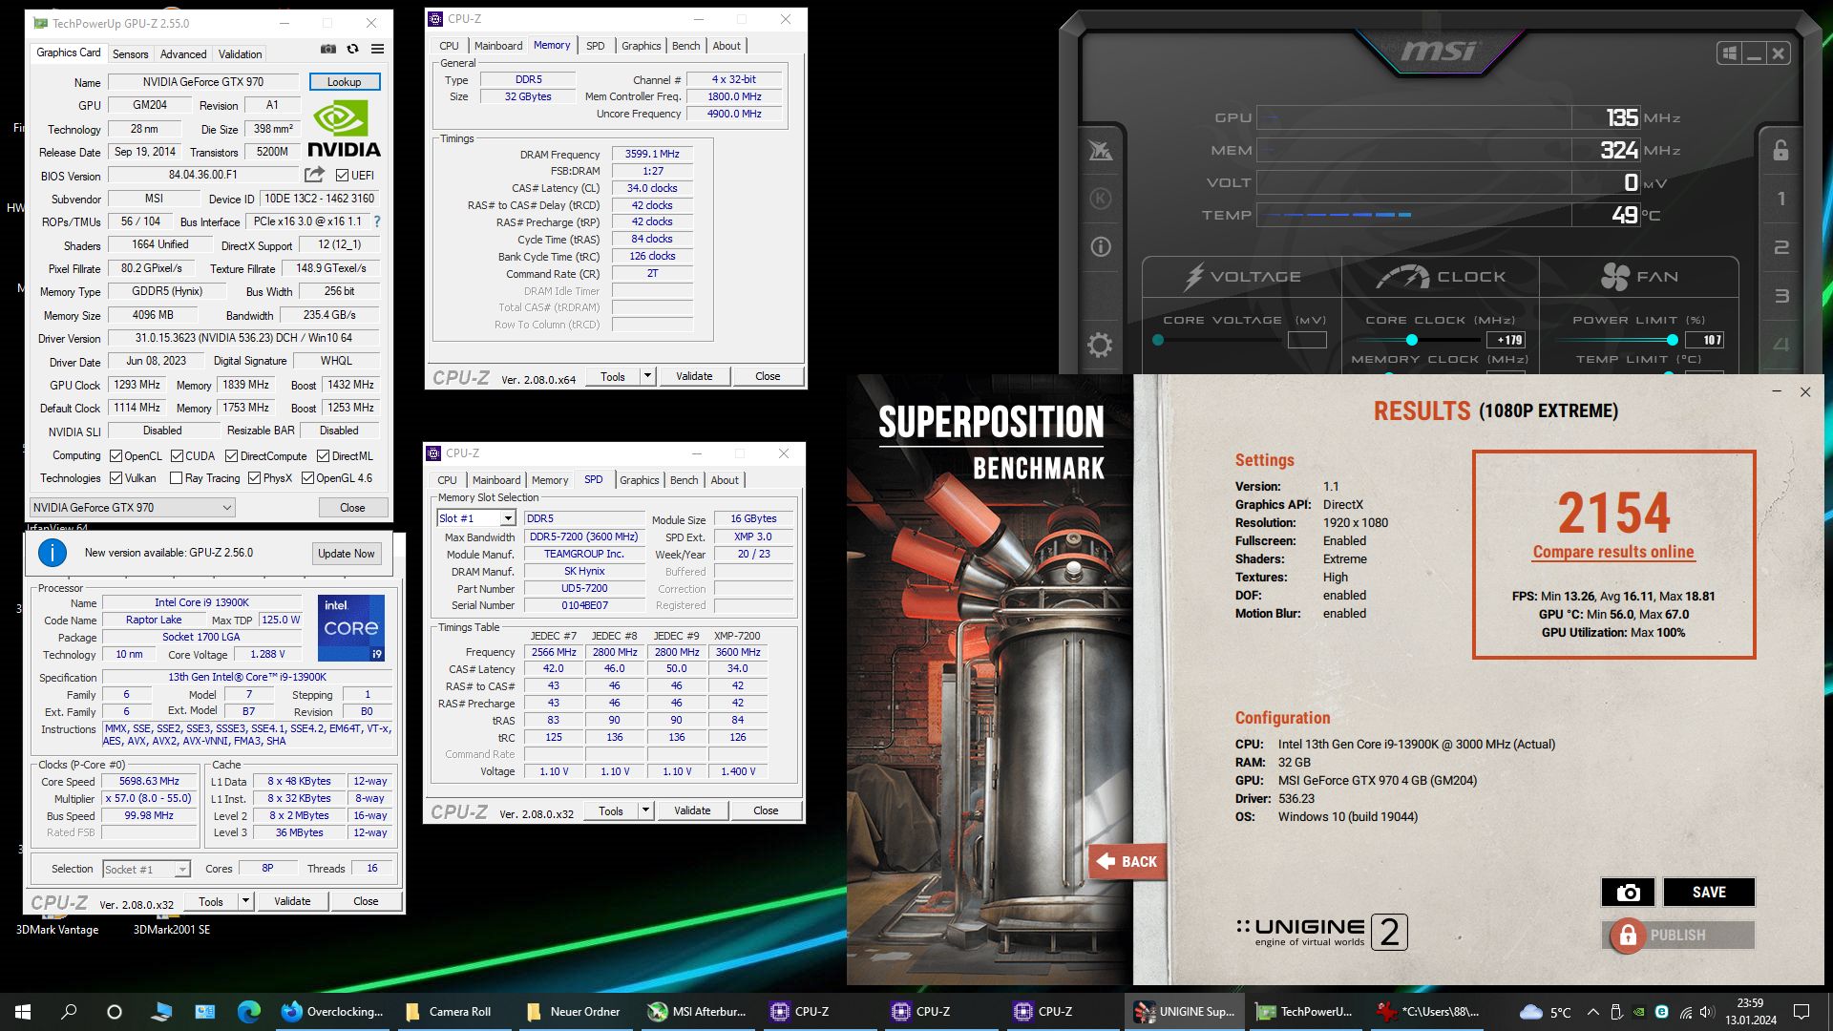This screenshot has width=1833, height=1031.
Task: Open MSI Afterburner taskbar item
Action: click(697, 1012)
